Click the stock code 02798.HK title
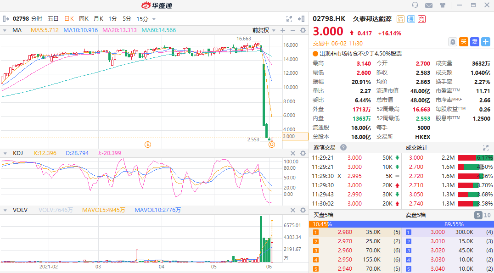 [329, 19]
